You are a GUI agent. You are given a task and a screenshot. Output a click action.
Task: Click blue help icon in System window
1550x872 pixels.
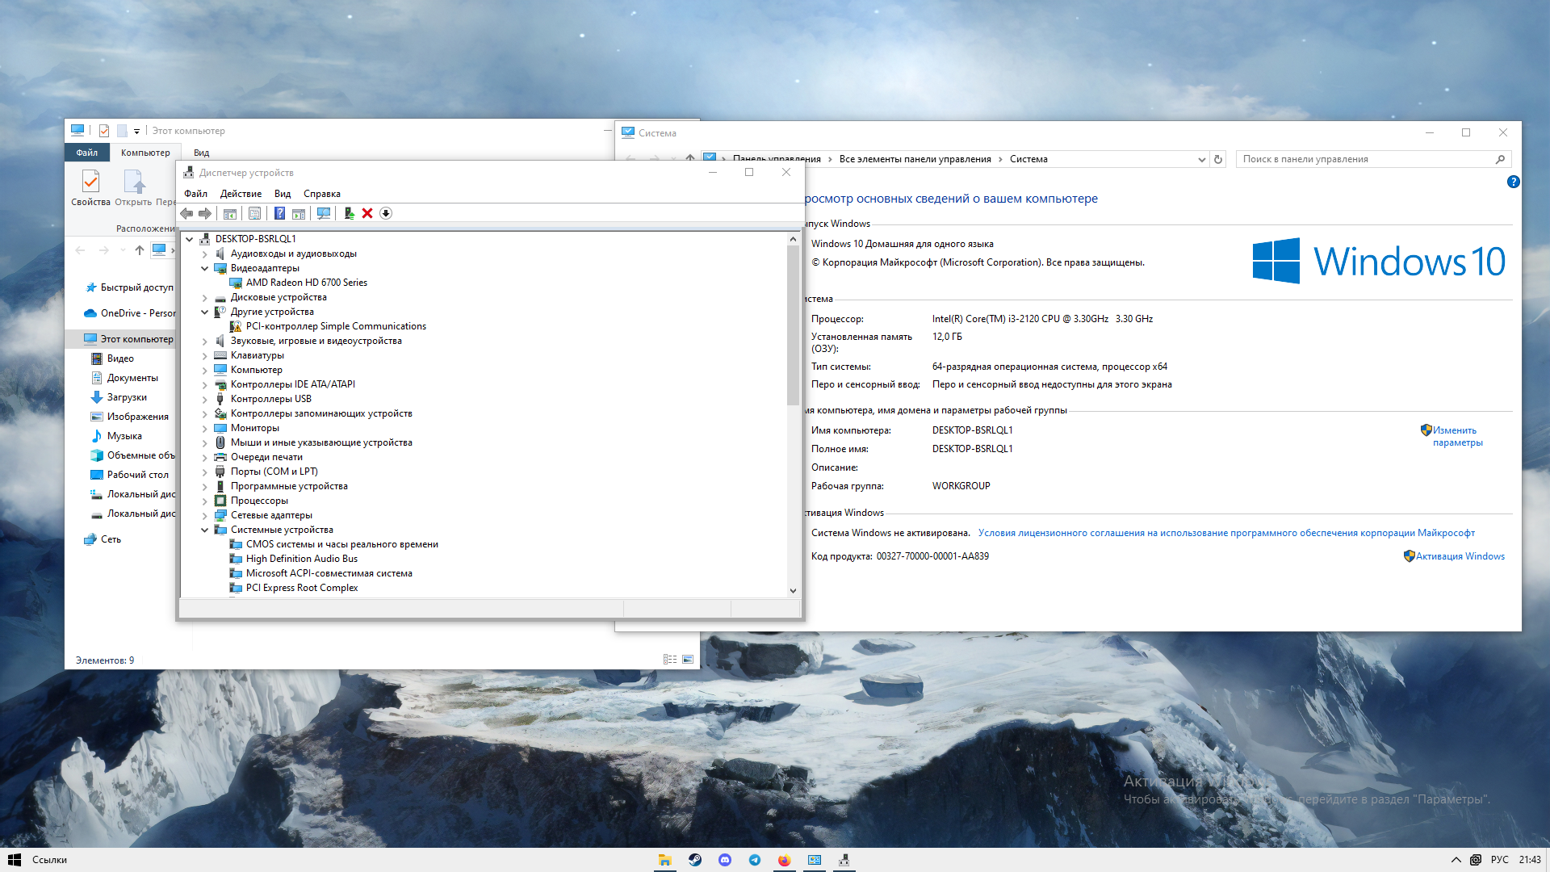click(1514, 182)
